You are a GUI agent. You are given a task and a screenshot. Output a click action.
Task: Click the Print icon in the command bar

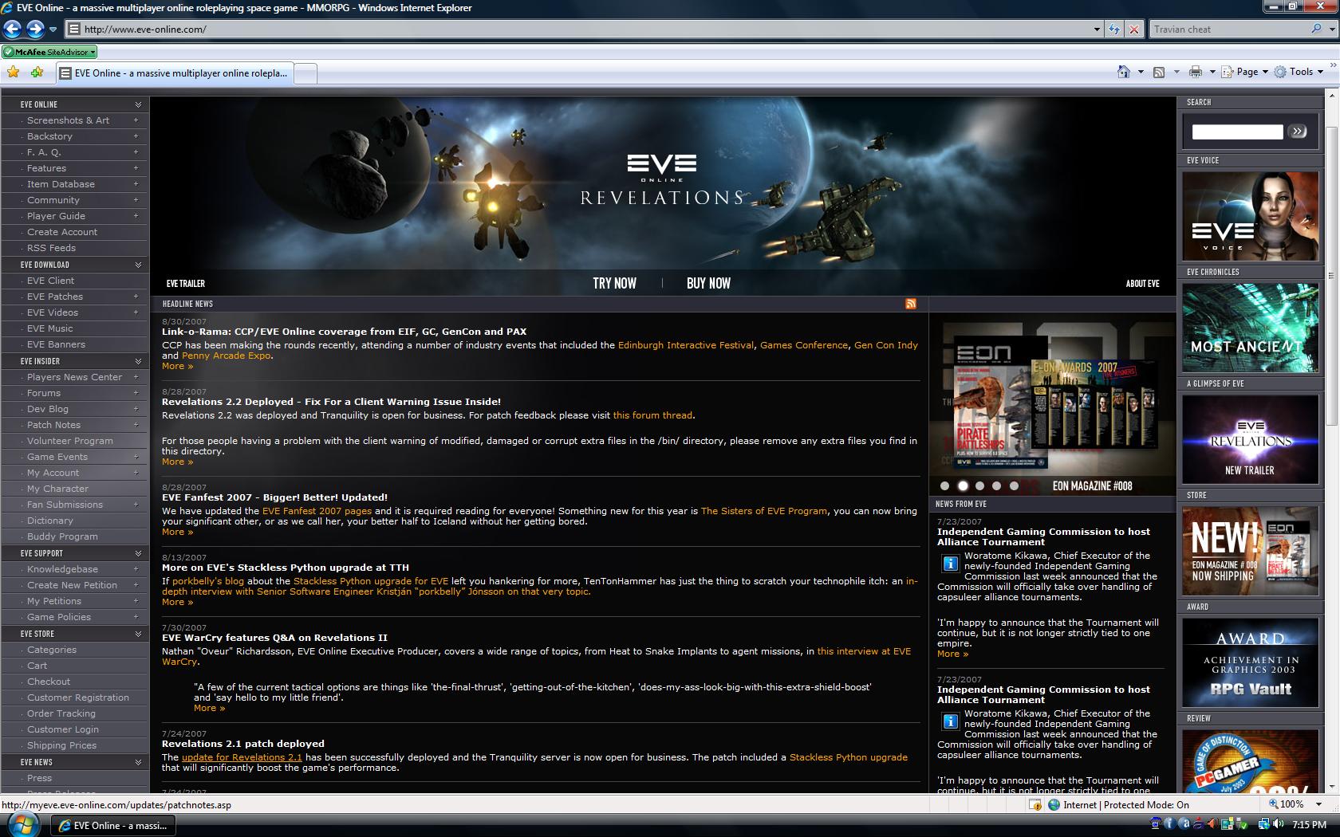click(1195, 72)
